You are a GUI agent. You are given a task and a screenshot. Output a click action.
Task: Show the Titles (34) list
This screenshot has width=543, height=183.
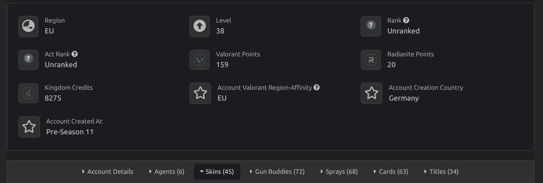441,172
